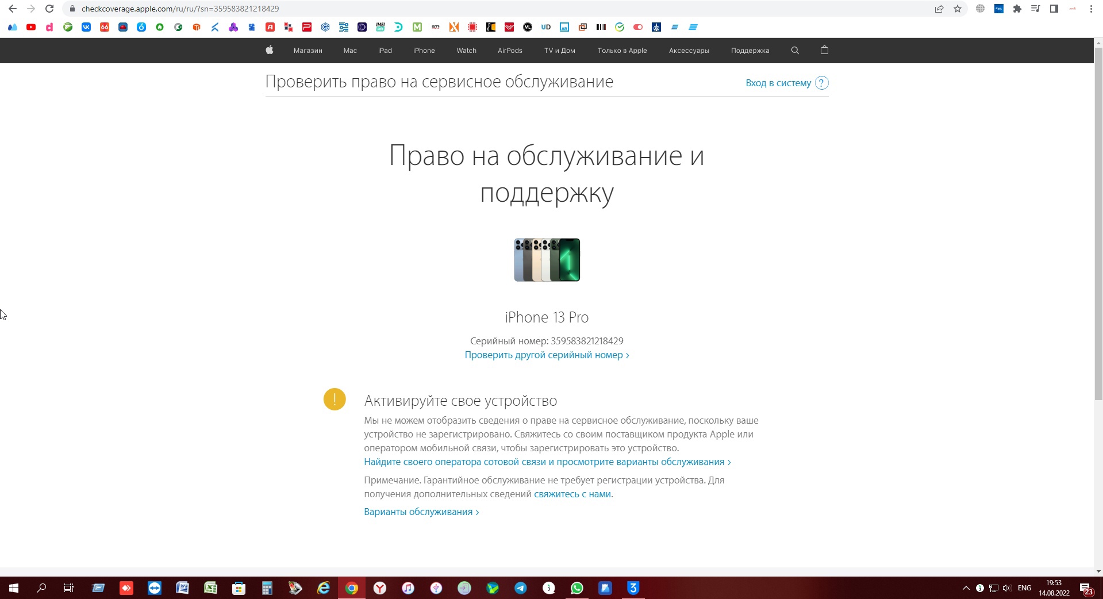Open the TV и Дом menu item

pos(560,51)
